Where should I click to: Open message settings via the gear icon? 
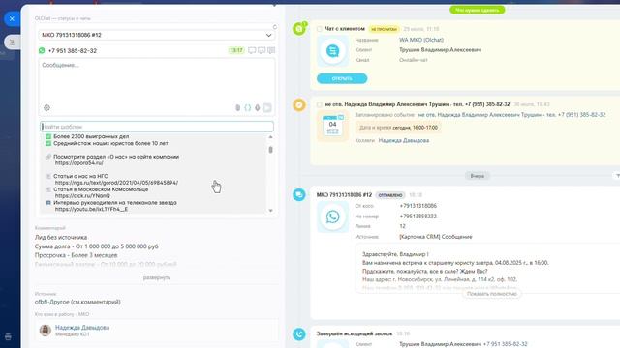[46, 107]
